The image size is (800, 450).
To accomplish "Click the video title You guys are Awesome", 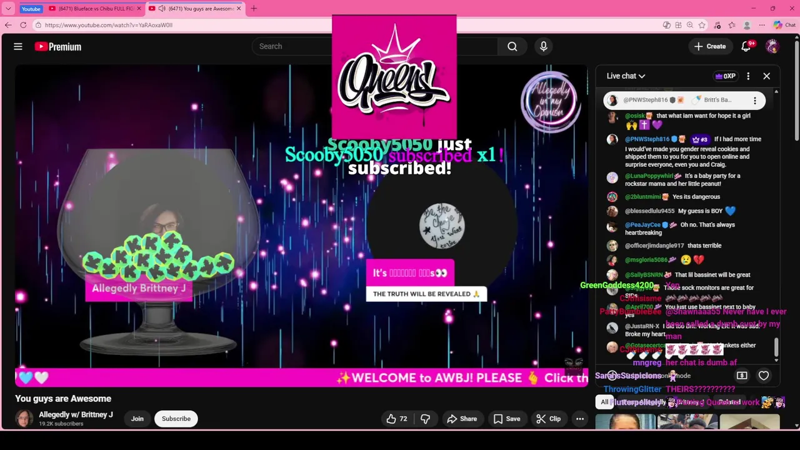I will 63,399.
